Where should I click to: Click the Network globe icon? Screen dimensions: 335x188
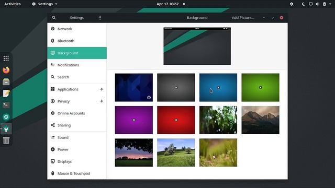pos(52,29)
